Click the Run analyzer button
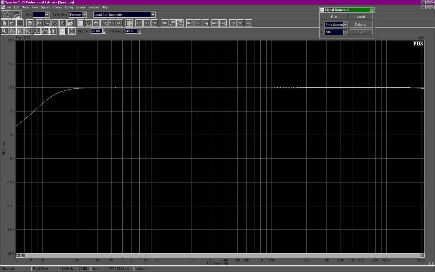This screenshot has height=272, width=435. click(6, 14)
